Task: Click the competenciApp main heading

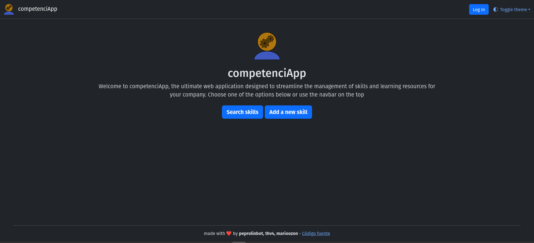Action: [267, 73]
